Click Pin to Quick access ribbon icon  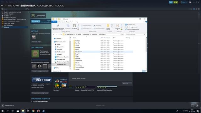58,25
